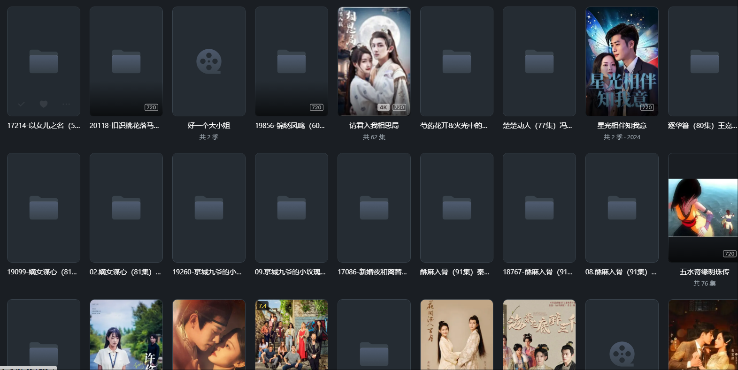The width and height of the screenshot is (738, 370).
Task: Click the 720 badge on 20118-旧识桃花落马
Action: click(x=151, y=107)
